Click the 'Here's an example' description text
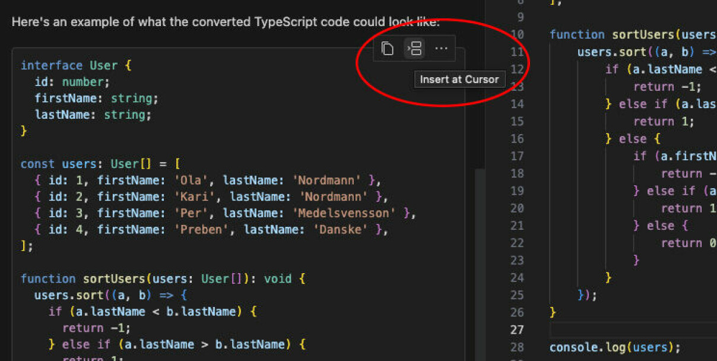 click(x=226, y=23)
